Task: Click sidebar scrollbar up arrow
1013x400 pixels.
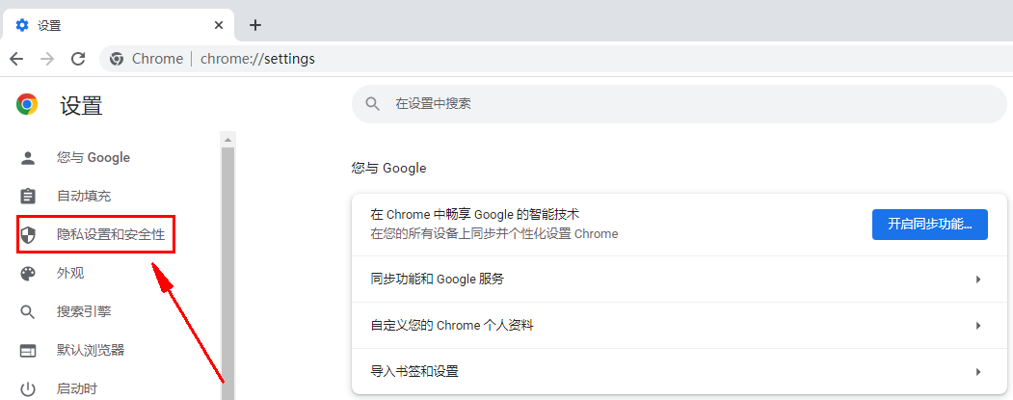Action: (227, 139)
